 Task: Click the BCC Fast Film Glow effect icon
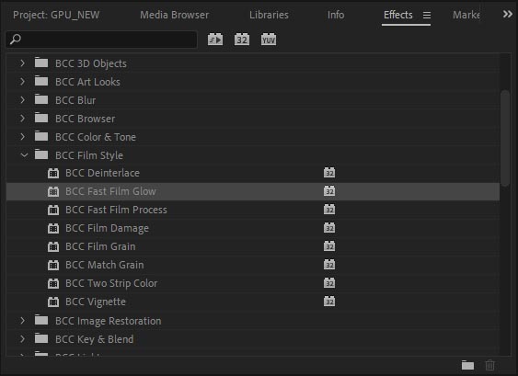coord(53,191)
